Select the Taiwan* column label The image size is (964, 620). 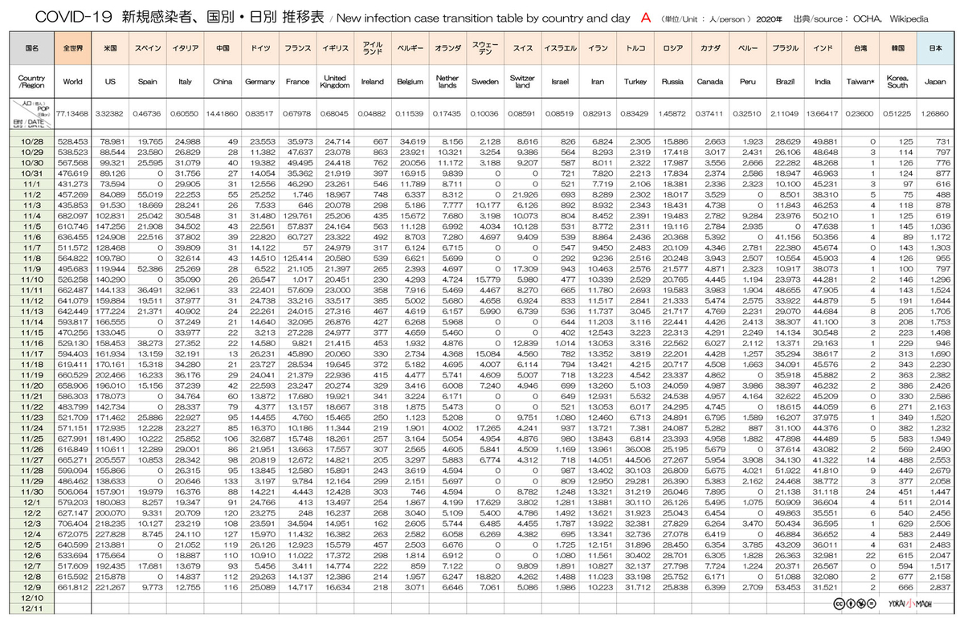tap(860, 81)
